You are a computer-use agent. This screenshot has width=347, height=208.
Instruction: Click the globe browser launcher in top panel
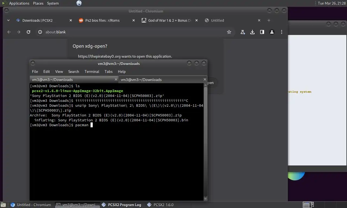pos(79,3)
